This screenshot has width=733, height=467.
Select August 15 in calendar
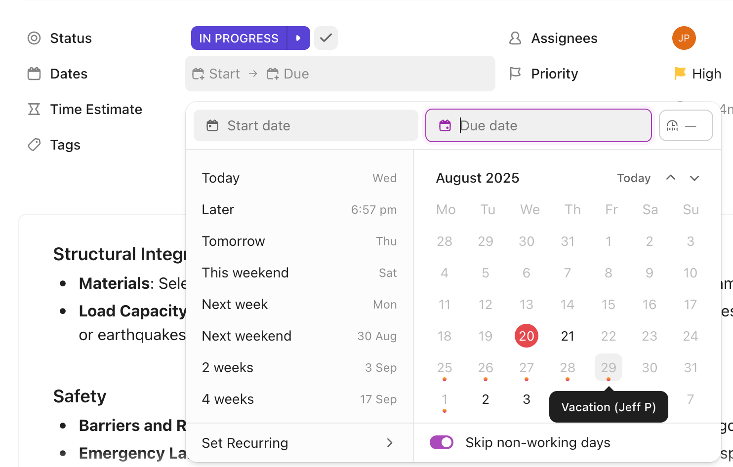(609, 304)
